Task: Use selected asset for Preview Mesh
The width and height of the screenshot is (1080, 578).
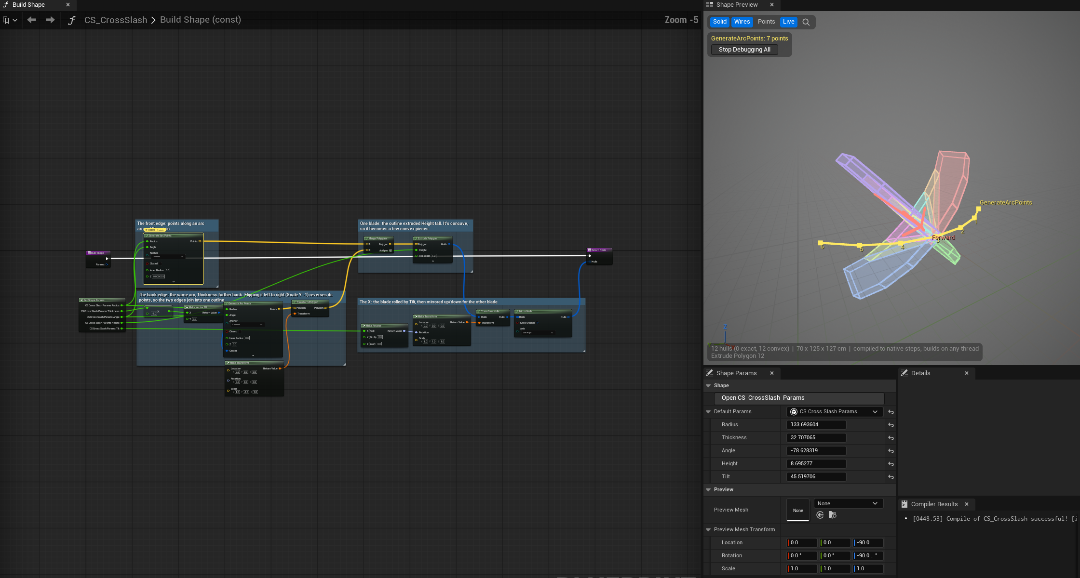Action: (820, 515)
